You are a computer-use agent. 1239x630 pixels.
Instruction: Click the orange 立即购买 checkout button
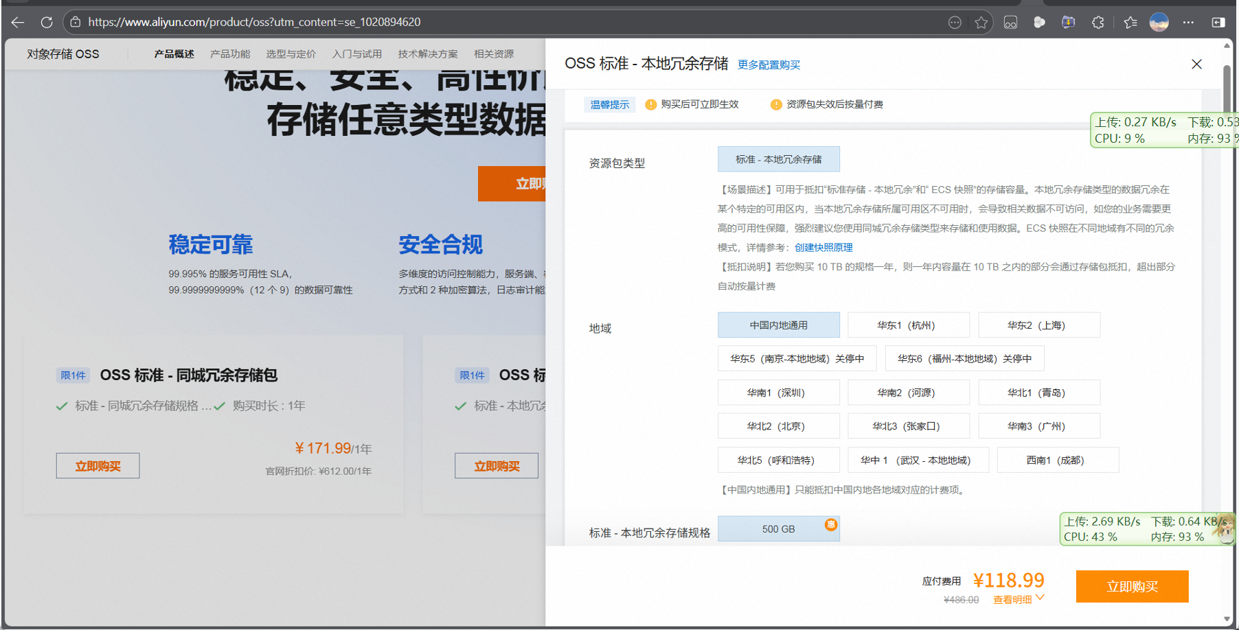pos(1132,587)
